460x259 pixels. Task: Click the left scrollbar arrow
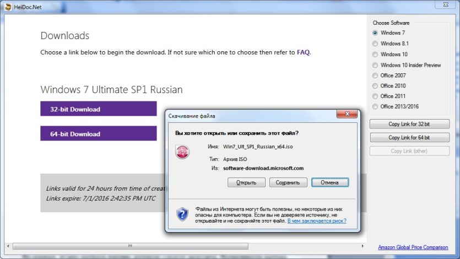pyautogui.click(x=8, y=246)
